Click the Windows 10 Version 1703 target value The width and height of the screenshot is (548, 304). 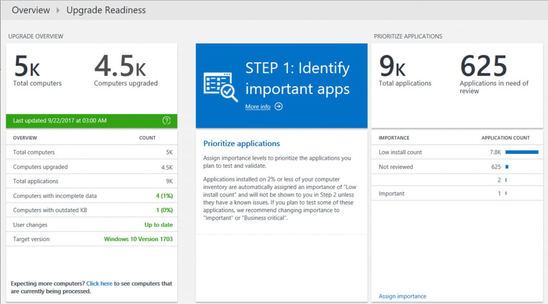pyautogui.click(x=138, y=239)
